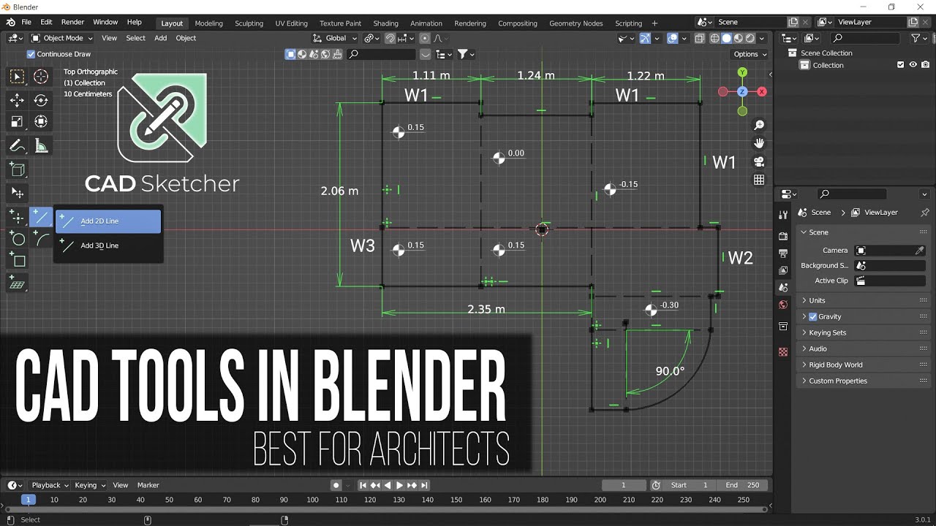Click the End frame value field
This screenshot has width=936, height=526.
click(742, 485)
